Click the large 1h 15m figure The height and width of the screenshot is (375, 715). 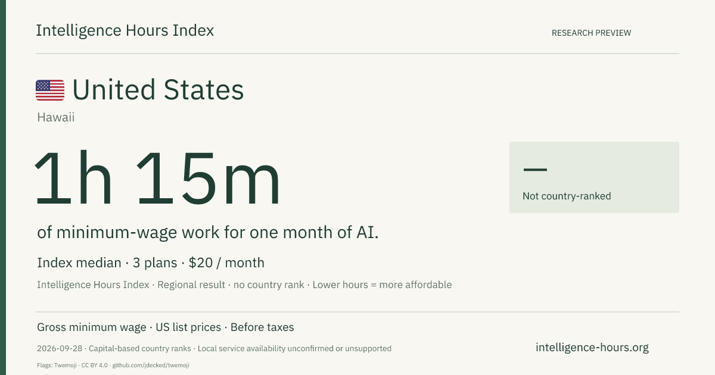157,179
